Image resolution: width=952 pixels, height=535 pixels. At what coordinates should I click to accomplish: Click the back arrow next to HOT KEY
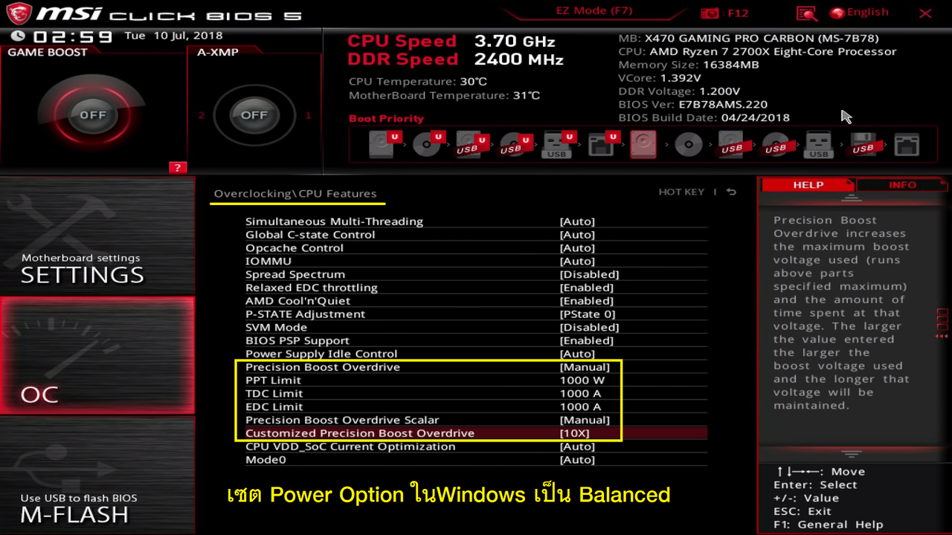pyautogui.click(x=731, y=192)
